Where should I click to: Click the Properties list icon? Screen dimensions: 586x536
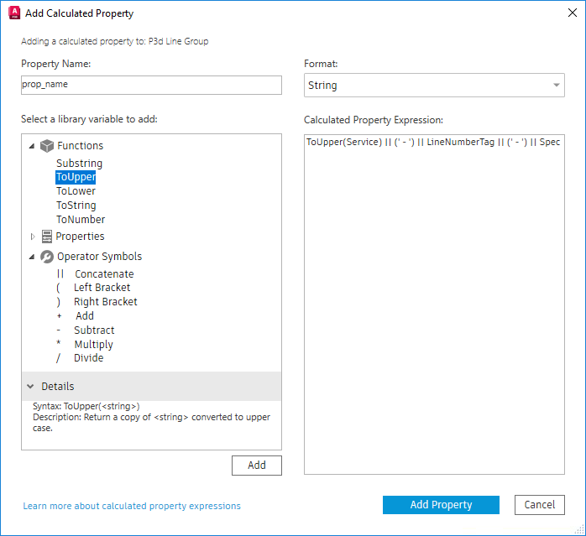[x=47, y=237]
